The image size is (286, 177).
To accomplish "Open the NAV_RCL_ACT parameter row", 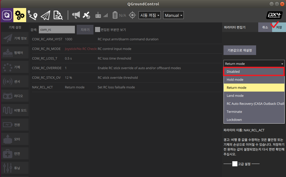I will coord(127,87).
